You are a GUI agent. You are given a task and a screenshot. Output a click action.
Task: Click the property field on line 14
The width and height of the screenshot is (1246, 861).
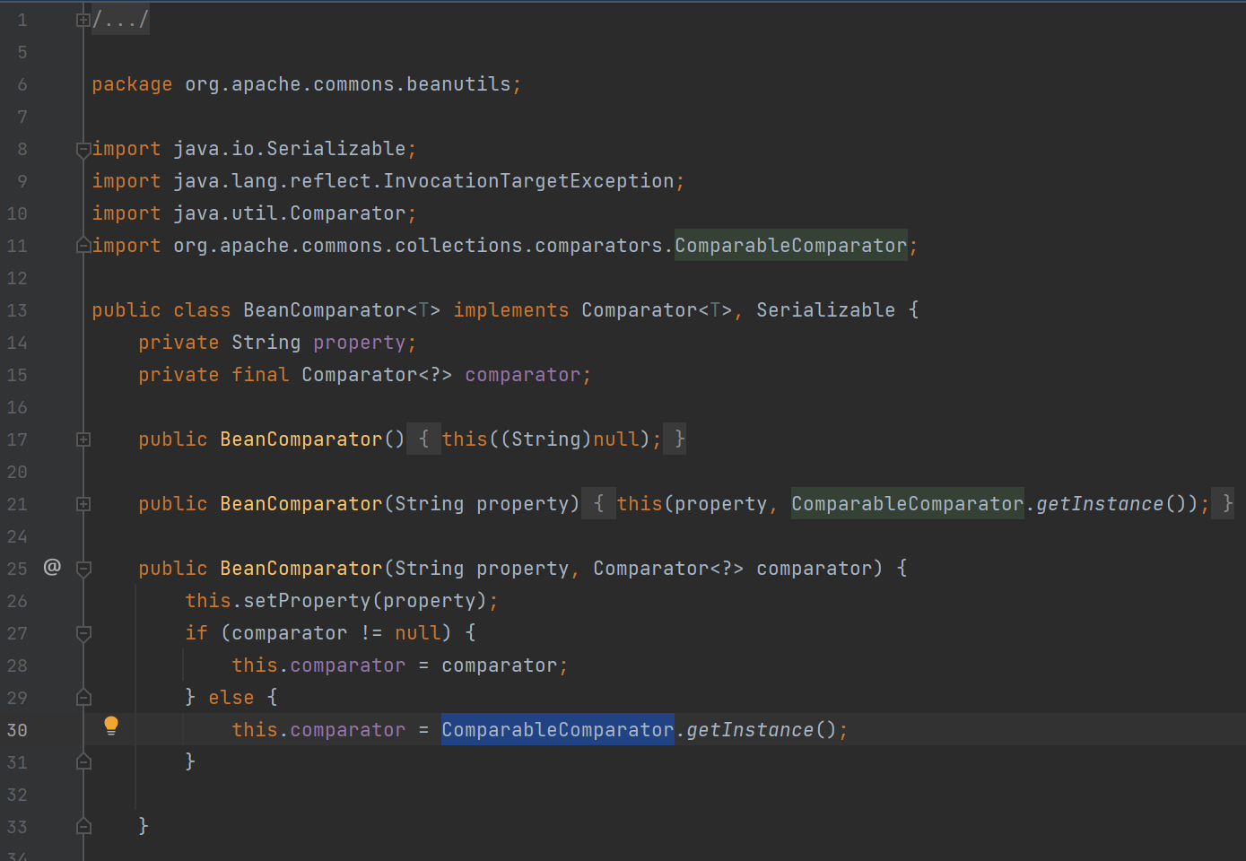[x=359, y=343]
